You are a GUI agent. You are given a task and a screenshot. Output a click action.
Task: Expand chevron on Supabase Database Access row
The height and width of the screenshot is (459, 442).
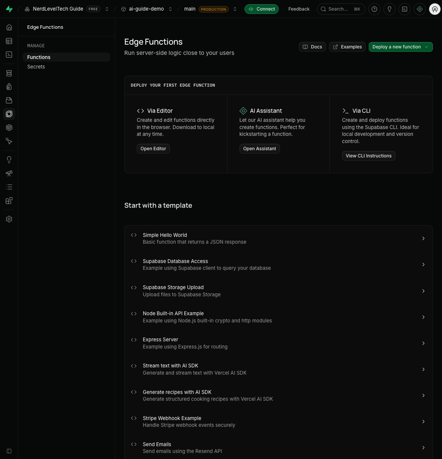click(423, 265)
